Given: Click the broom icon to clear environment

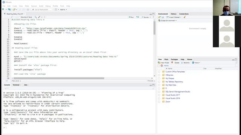Looking at the screenshot, I should 185,17.
